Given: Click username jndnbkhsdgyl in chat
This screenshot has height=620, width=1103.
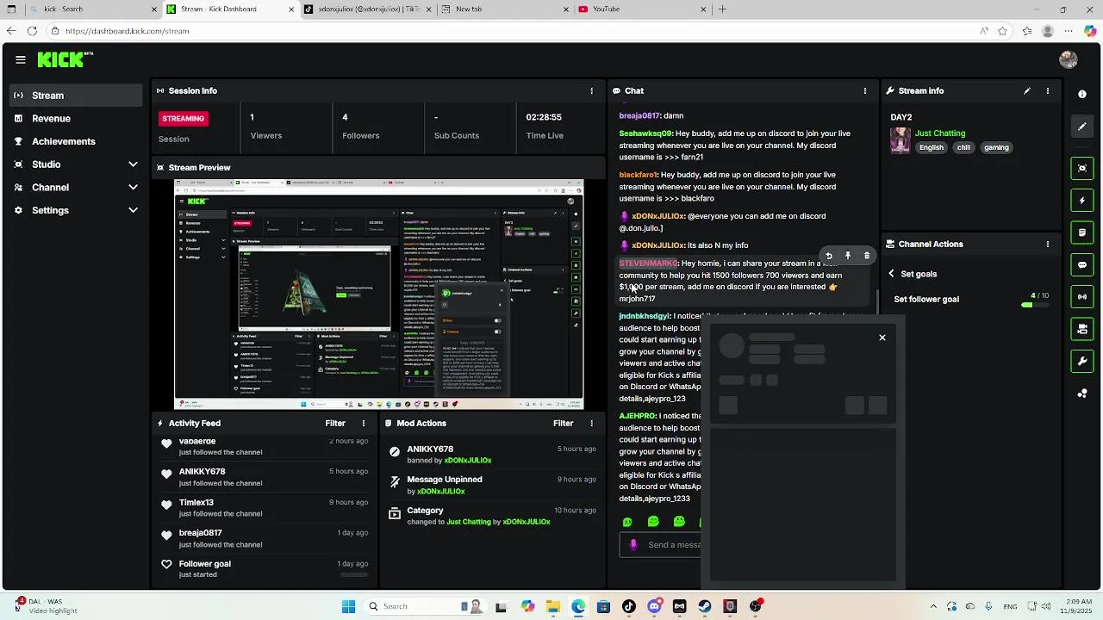Looking at the screenshot, I should coord(644,316).
